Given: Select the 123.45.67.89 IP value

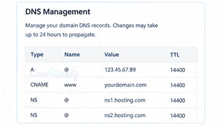Looking at the screenshot, I should (x=120, y=70).
